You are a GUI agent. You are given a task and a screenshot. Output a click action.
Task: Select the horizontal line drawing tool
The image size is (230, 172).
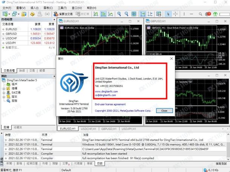pos(192,14)
